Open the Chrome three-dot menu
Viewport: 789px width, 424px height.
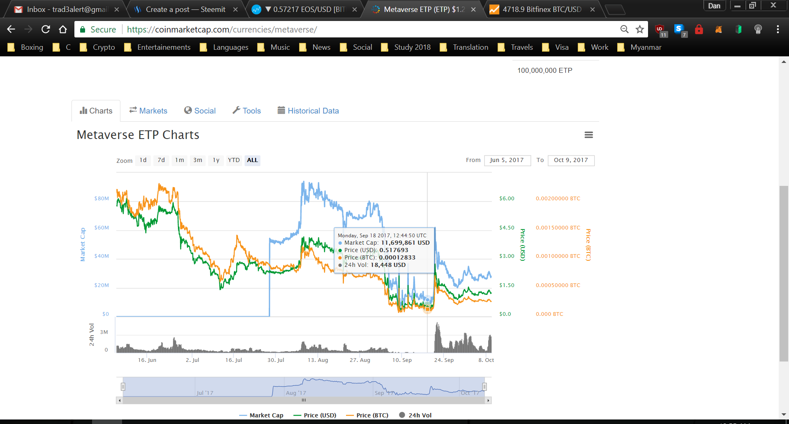tap(778, 29)
